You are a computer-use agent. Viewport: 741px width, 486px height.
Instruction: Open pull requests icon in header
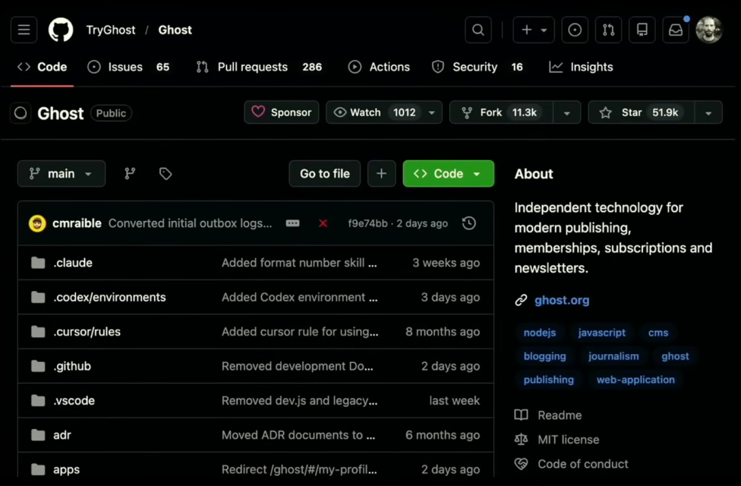pyautogui.click(x=609, y=30)
